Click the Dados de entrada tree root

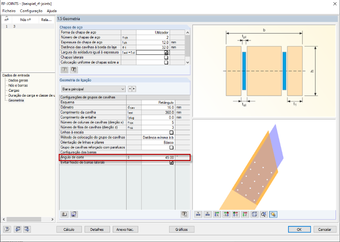pos(16,75)
